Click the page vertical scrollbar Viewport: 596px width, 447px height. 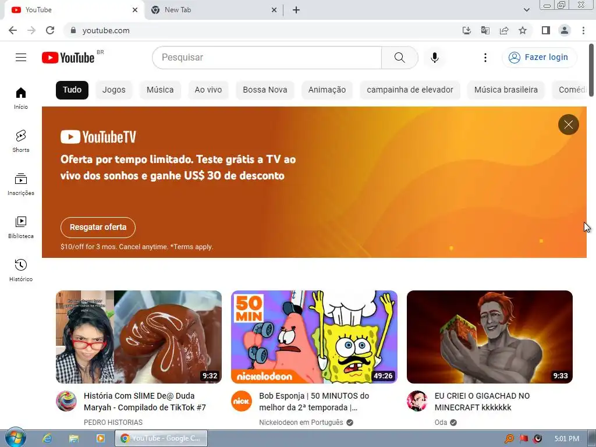point(591,69)
